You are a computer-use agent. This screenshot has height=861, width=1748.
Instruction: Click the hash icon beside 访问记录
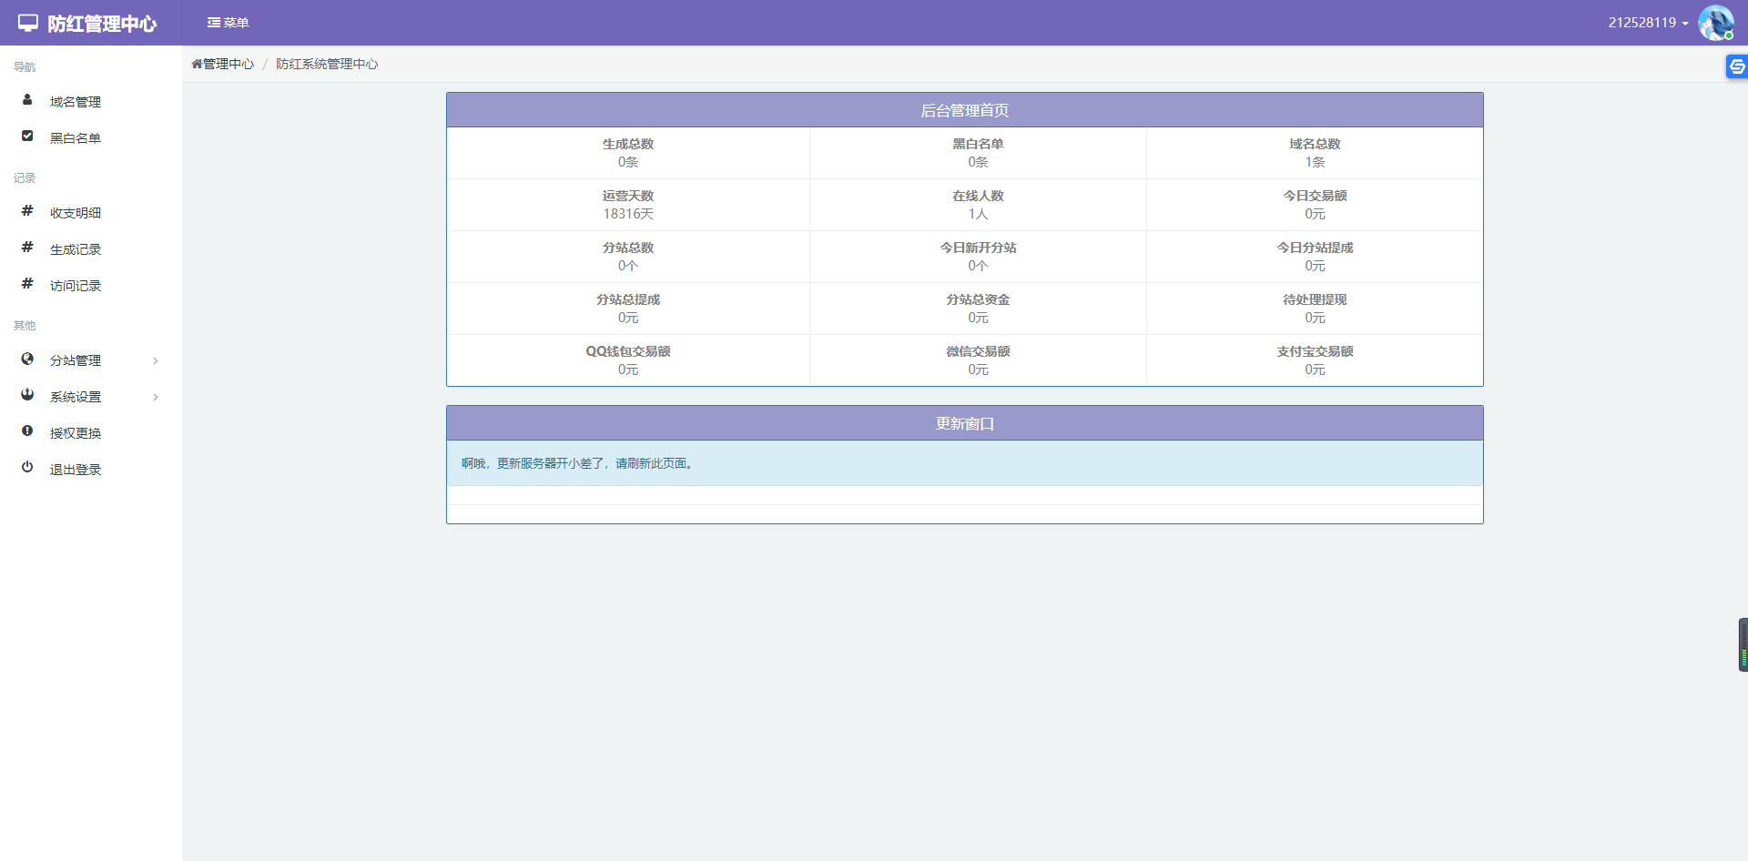pyautogui.click(x=27, y=284)
